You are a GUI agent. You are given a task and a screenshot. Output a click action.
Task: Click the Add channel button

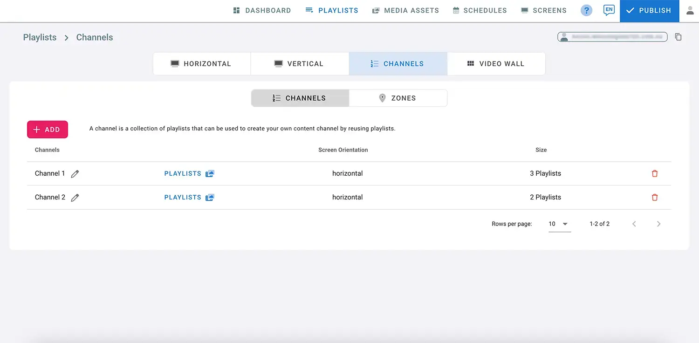pyautogui.click(x=48, y=130)
